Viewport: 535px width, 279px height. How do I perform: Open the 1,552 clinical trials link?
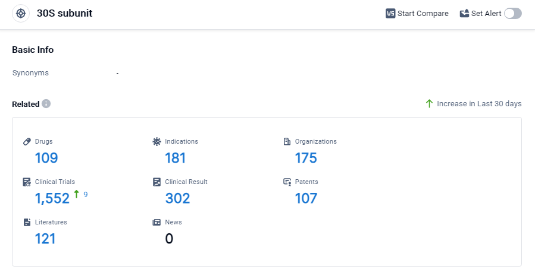click(52, 198)
